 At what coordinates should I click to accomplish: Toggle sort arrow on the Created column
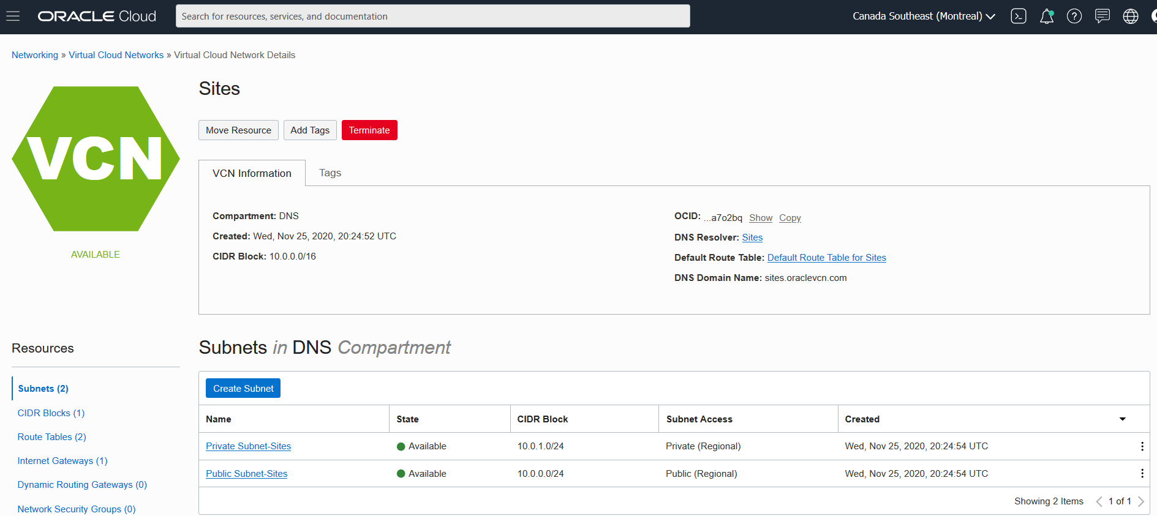click(1122, 419)
